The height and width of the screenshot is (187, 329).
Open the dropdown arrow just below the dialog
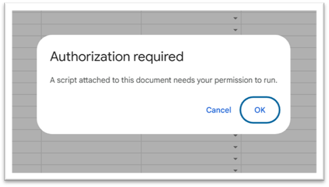[x=235, y=136]
